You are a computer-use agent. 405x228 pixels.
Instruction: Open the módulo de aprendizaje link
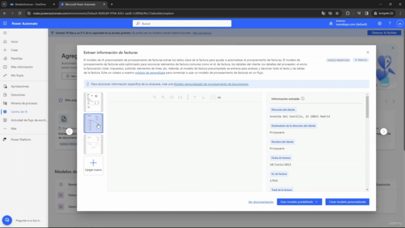click(150, 73)
